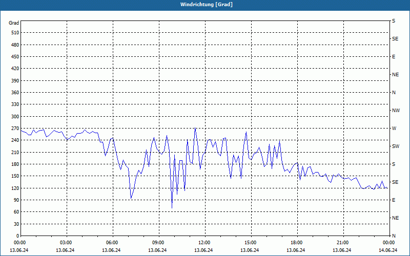Click the 18:00 time label
This screenshot has width=410, height=256.
pos(296,243)
